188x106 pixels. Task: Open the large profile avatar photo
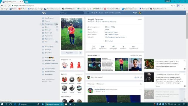click(x=72, y=34)
